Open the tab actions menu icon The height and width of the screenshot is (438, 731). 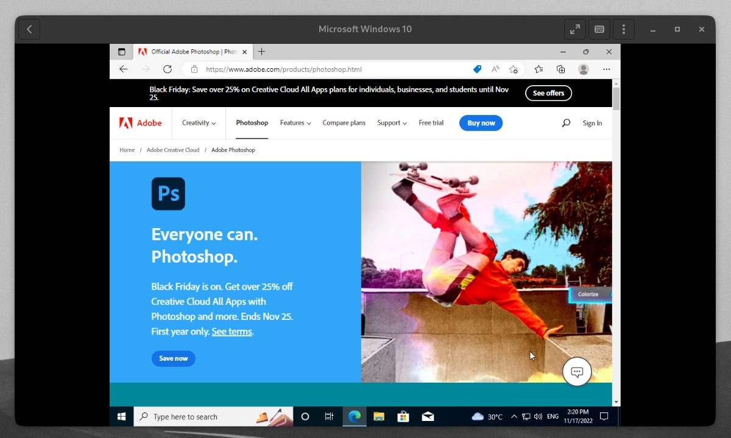[x=121, y=52]
